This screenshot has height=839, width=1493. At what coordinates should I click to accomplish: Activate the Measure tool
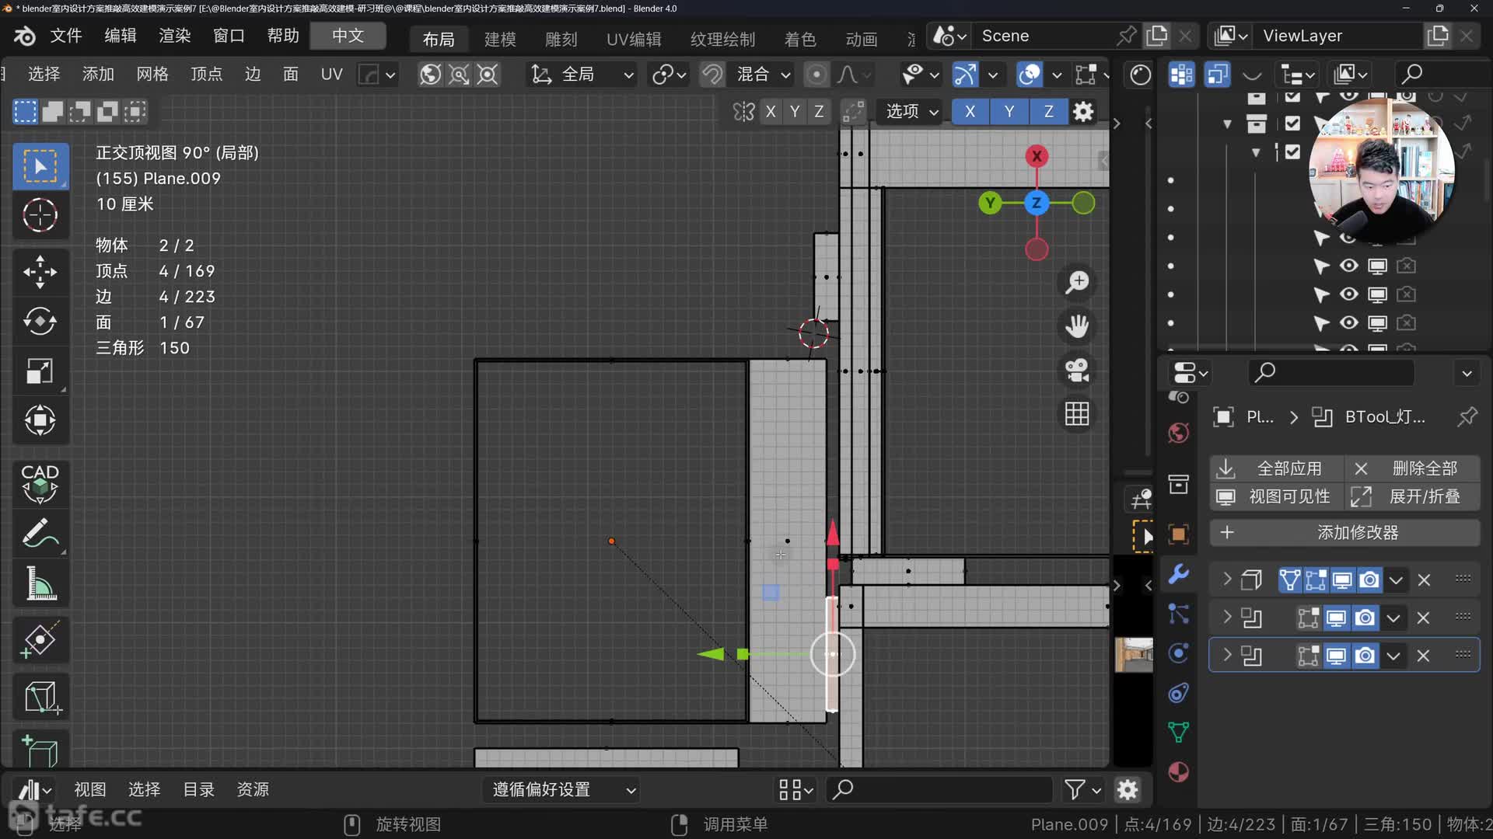[40, 584]
